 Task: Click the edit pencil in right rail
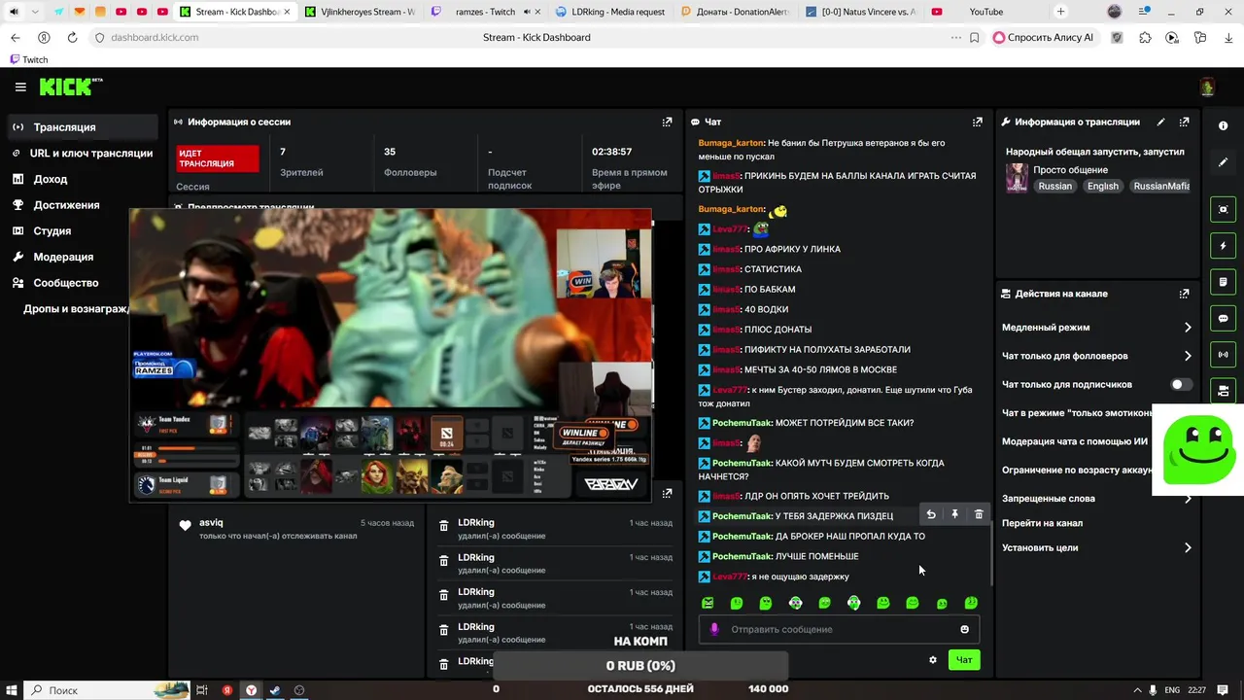click(x=1223, y=162)
